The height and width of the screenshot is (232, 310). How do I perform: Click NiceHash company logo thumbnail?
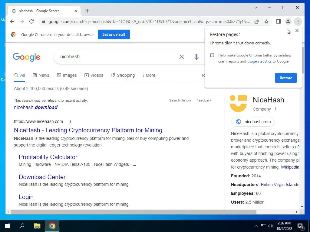(x=238, y=104)
